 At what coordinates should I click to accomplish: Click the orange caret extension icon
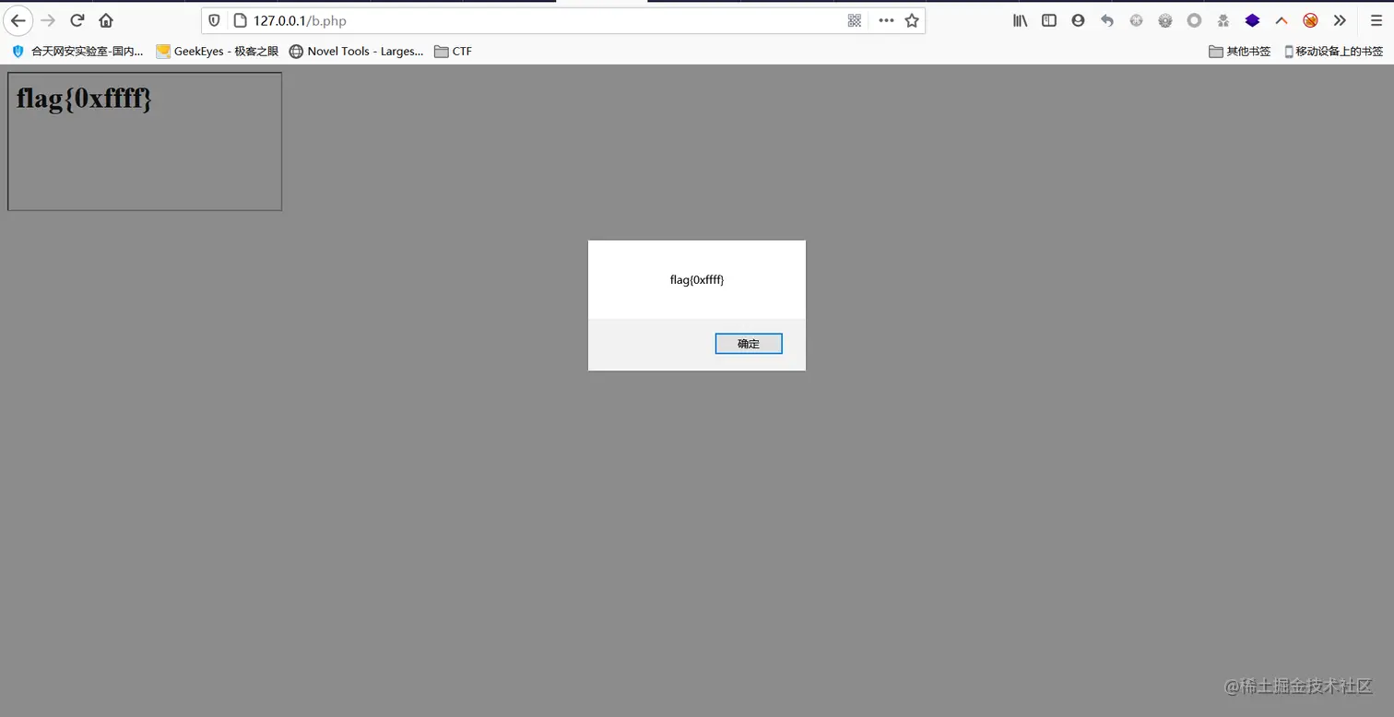tap(1282, 20)
